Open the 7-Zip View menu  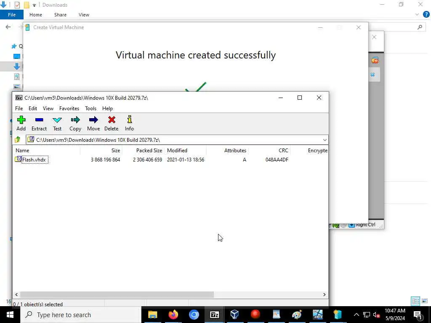(48, 109)
